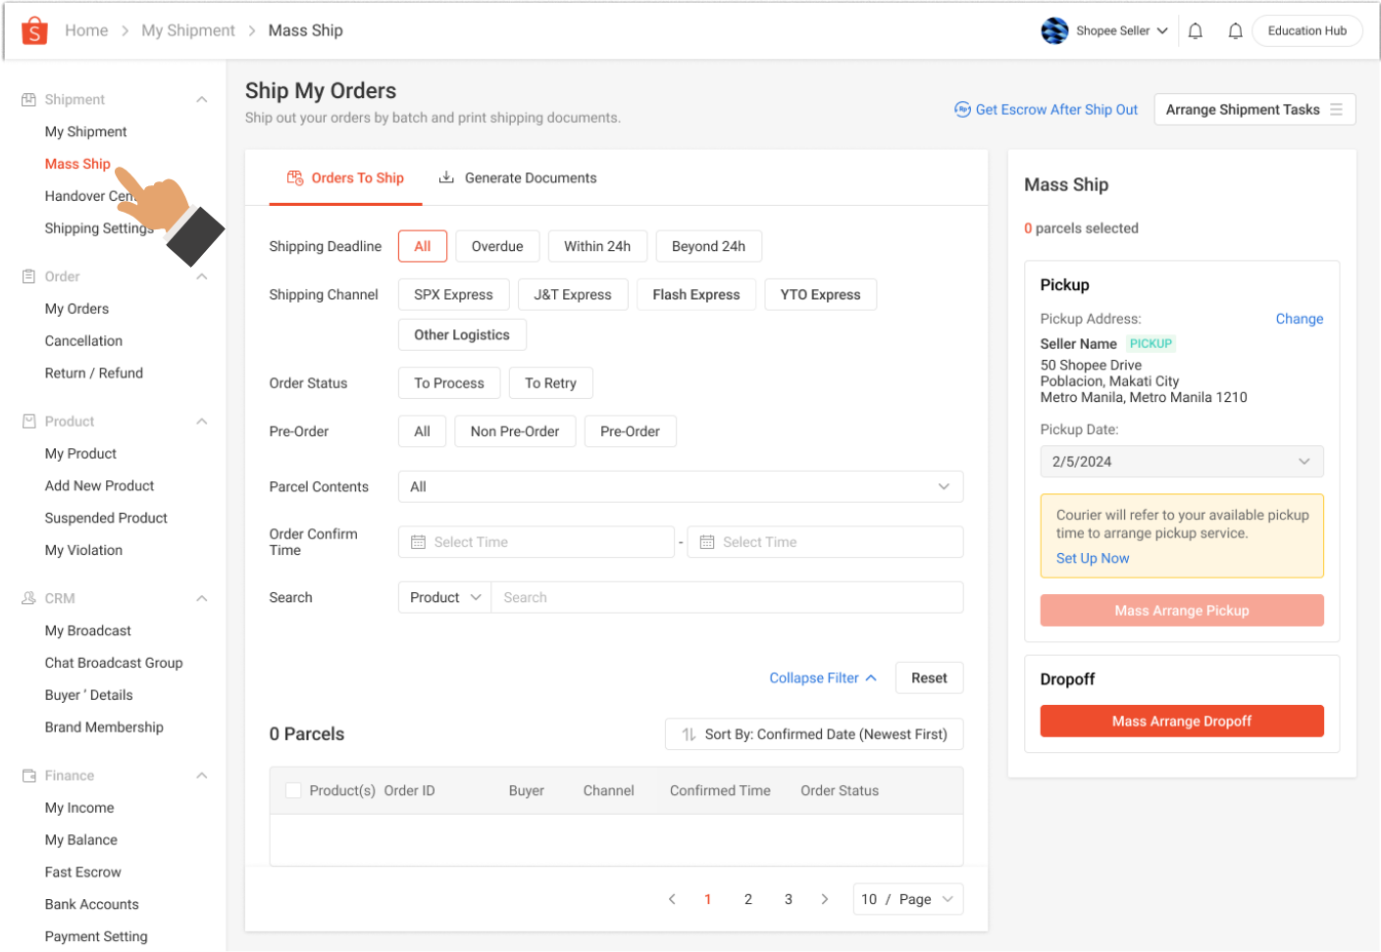Image resolution: width=1381 pixels, height=952 pixels.
Task: Click the Set Up Now link
Action: (1092, 558)
